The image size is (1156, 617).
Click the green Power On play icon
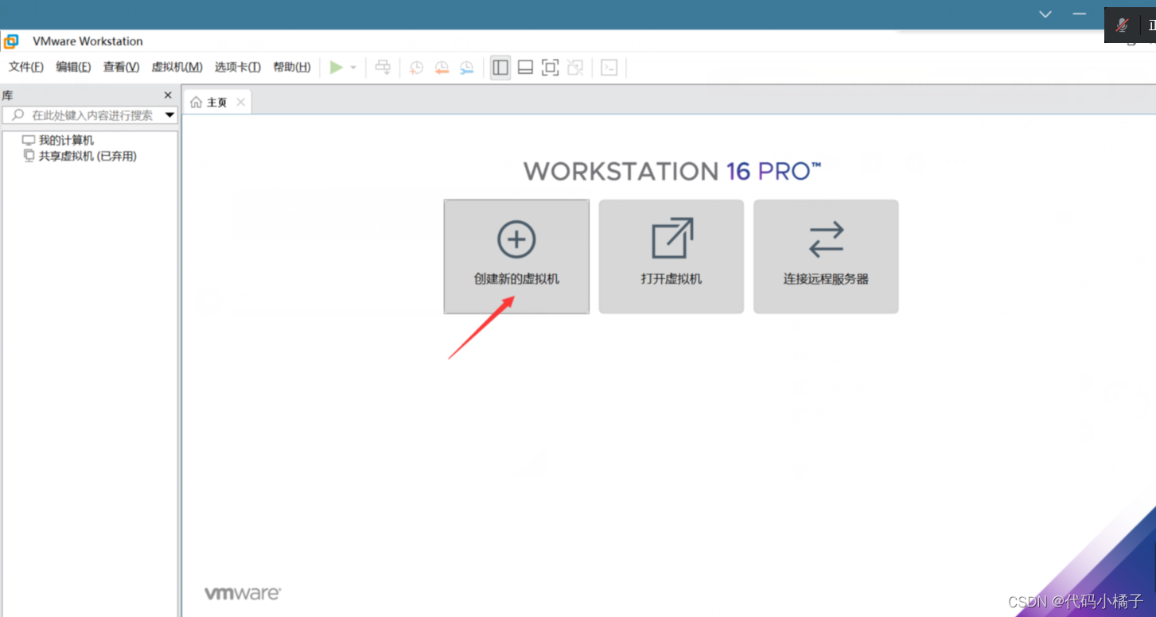click(337, 68)
